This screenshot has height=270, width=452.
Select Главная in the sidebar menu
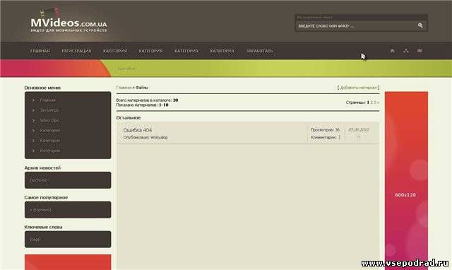pos(48,100)
